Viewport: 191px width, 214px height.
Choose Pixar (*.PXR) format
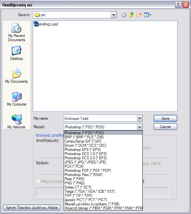point(103,179)
